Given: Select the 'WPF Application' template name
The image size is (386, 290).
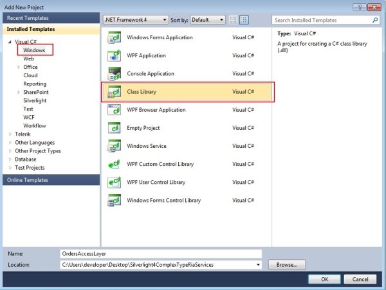Looking at the screenshot, I should point(146,55).
